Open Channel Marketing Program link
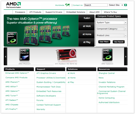 coord(112,87)
